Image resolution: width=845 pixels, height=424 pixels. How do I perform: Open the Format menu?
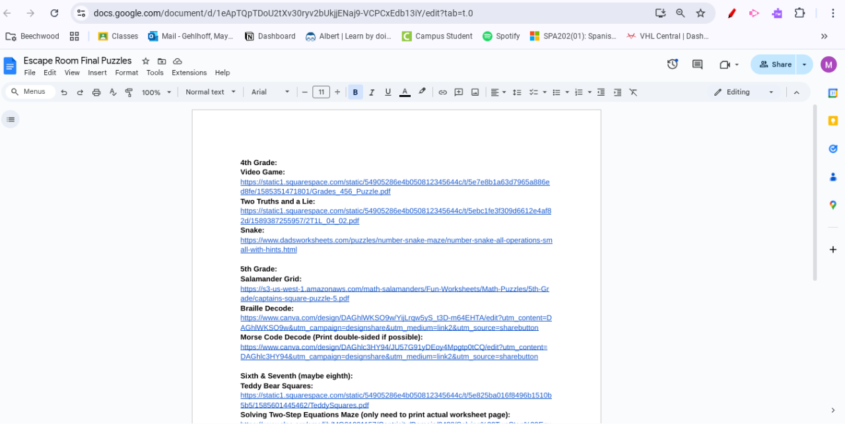coord(127,73)
